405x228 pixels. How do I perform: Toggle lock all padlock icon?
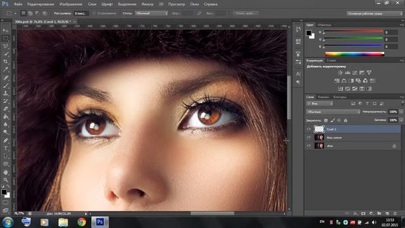pyautogui.click(x=346, y=120)
